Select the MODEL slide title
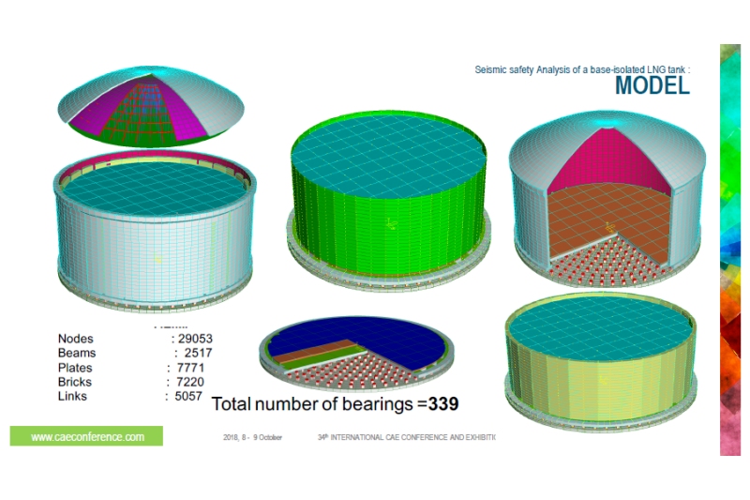 652,85
